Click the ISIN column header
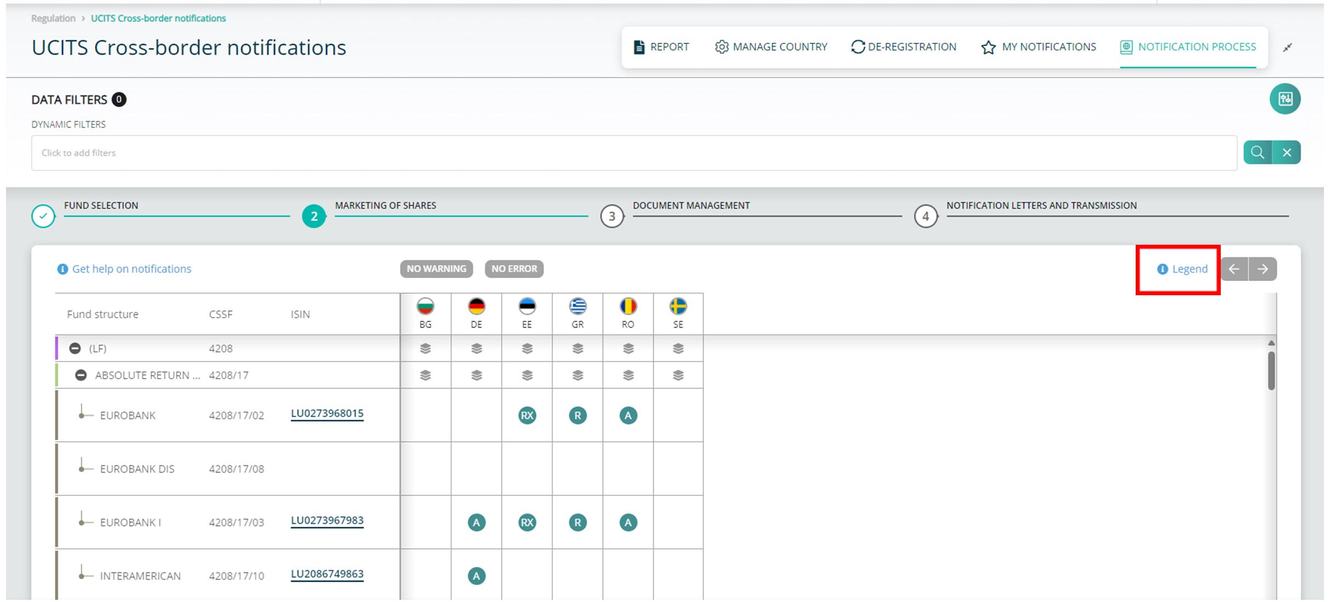 click(x=300, y=314)
